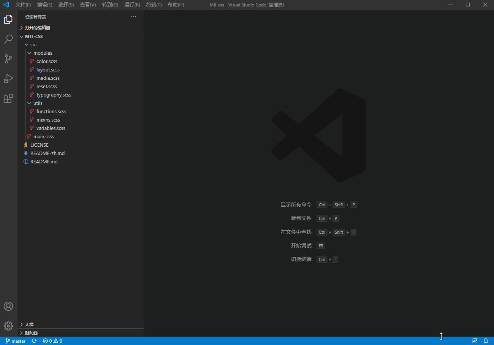Viewport: 494px width, 345px height.
Task: Click the F5 key hint
Action: (321, 246)
